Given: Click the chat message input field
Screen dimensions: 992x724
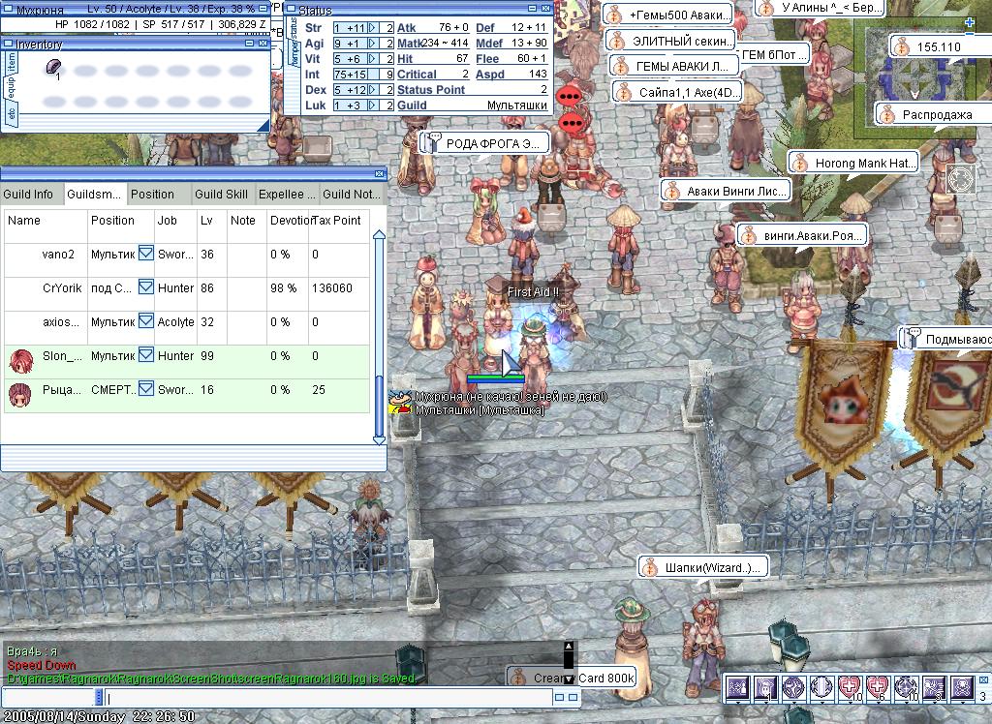Looking at the screenshot, I should point(329,698).
